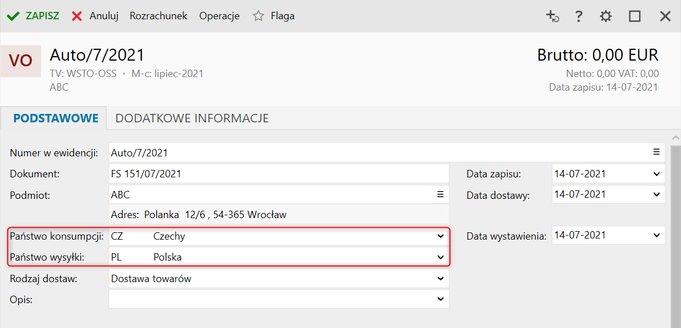Open the Data zapisu date picker
Viewport: 681px width, 328px height.
point(657,174)
